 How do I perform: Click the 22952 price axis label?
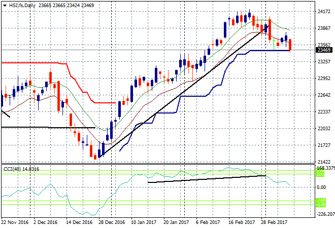pyautogui.click(x=324, y=78)
